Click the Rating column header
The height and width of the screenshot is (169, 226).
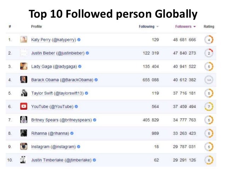209,26
